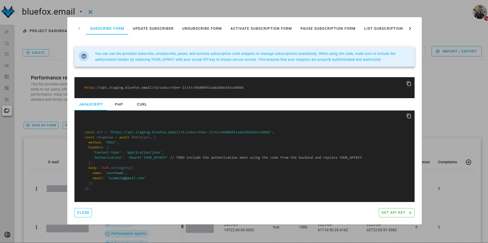Image resolution: width=488 pixels, height=243 pixels.
Task: Open the audience people sidebar icon
Action: (x=7, y=66)
